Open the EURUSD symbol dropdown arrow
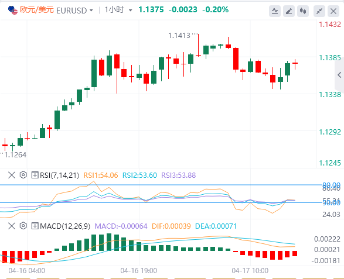Viewport: 344px width, 279px height. point(91,11)
